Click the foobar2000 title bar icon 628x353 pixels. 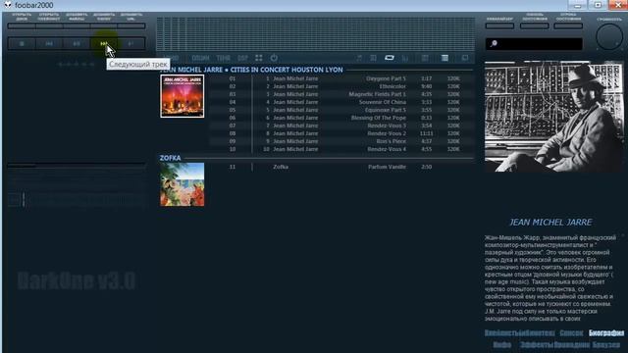click(x=8, y=5)
